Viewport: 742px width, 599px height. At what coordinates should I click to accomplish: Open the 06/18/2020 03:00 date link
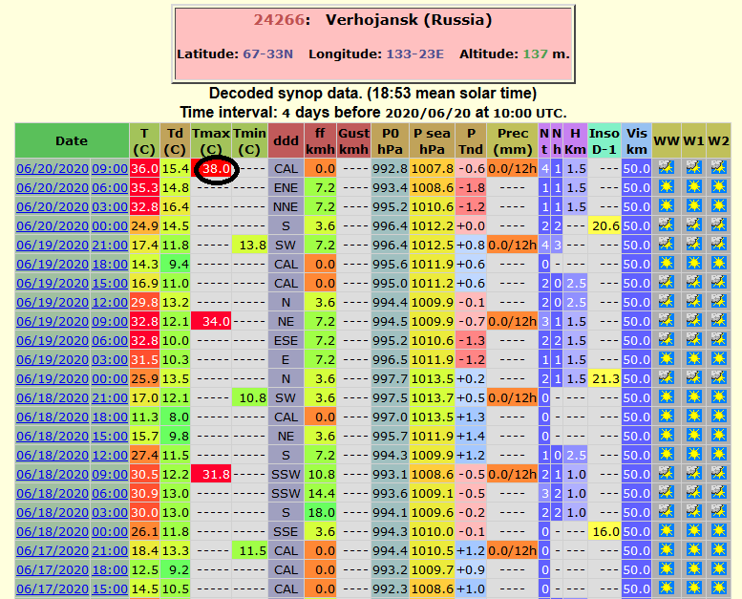(72, 512)
